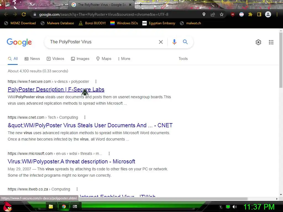The width and height of the screenshot is (283, 212).
Task: Start voice search with the microphone
Action: pyautogui.click(x=174, y=42)
